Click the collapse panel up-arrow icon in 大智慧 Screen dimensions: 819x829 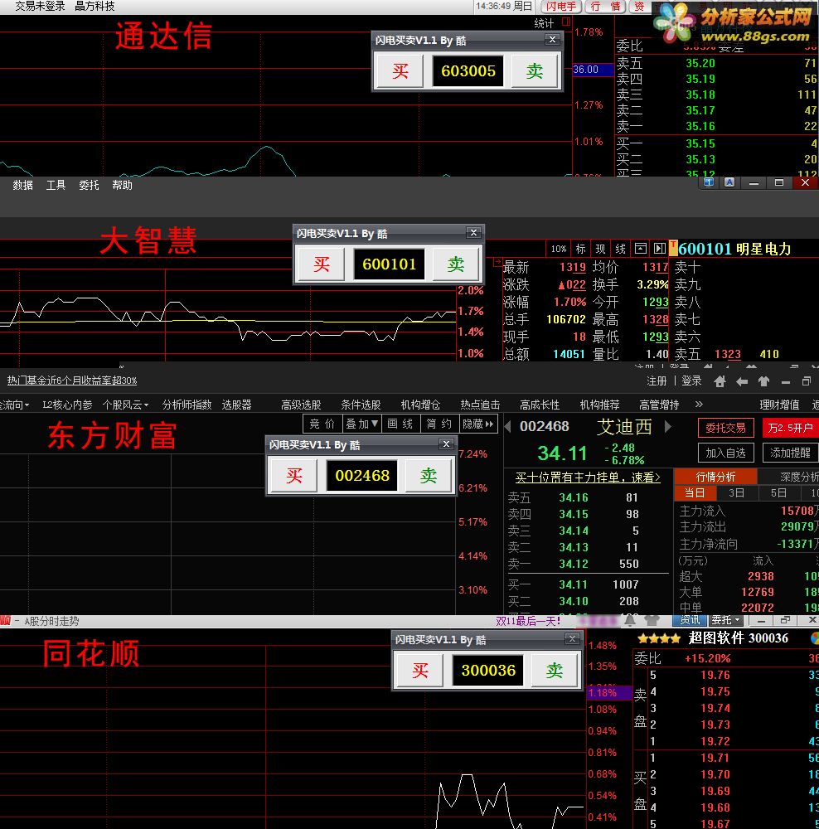point(640,249)
